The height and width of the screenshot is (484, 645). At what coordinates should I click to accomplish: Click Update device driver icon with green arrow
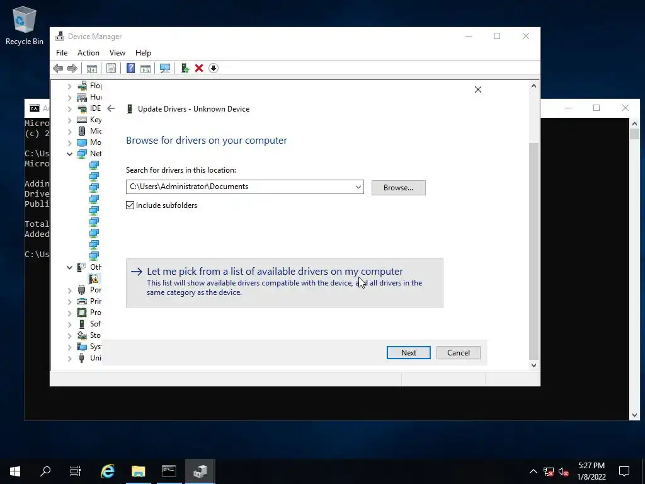pos(185,68)
